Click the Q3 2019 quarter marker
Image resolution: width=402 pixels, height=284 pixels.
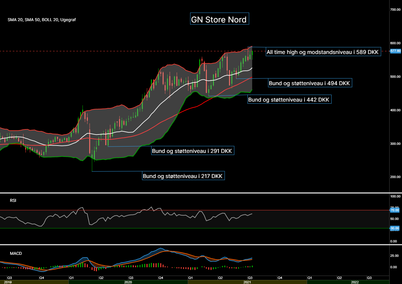(x=9, y=278)
